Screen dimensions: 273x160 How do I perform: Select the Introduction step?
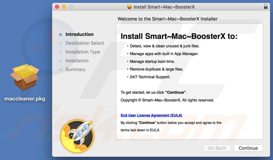(79, 34)
